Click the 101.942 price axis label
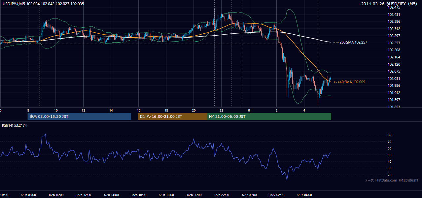 [394, 93]
